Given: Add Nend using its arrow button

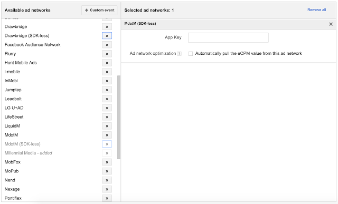Looking at the screenshot, I should [x=107, y=180].
